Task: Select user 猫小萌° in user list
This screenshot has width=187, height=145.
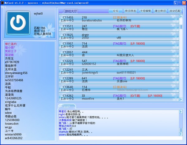Action: pyautogui.click(x=10, y=48)
